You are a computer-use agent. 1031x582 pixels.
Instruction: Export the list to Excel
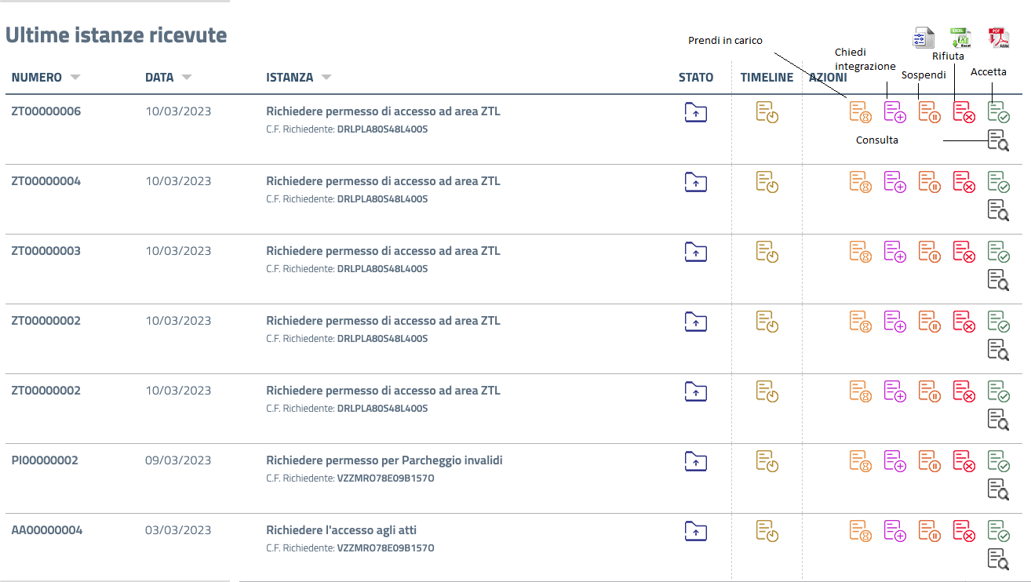[960, 38]
